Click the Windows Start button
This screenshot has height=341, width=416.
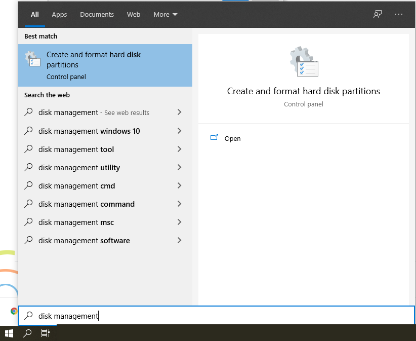click(9, 333)
